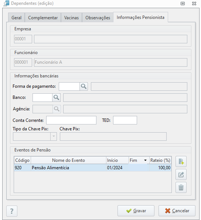
Task: Open the Forma de pagamento search lookup
Action: (x=84, y=86)
